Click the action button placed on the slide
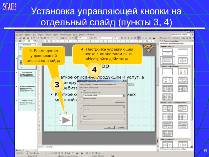This screenshot has height=157, width=209. [66, 121]
